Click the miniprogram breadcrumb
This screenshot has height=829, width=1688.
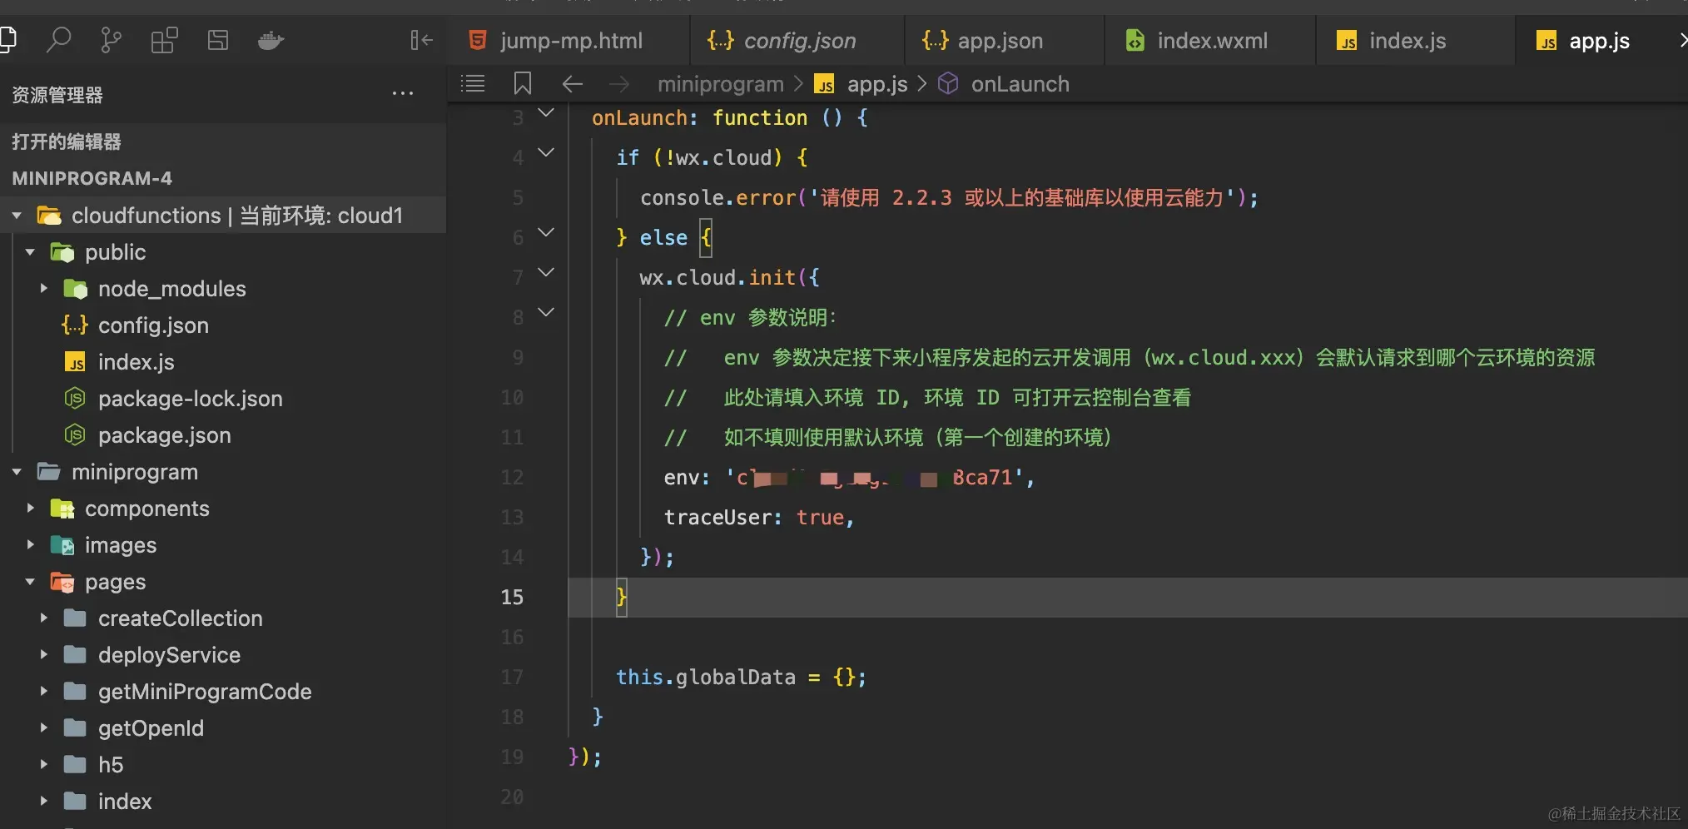pos(720,84)
